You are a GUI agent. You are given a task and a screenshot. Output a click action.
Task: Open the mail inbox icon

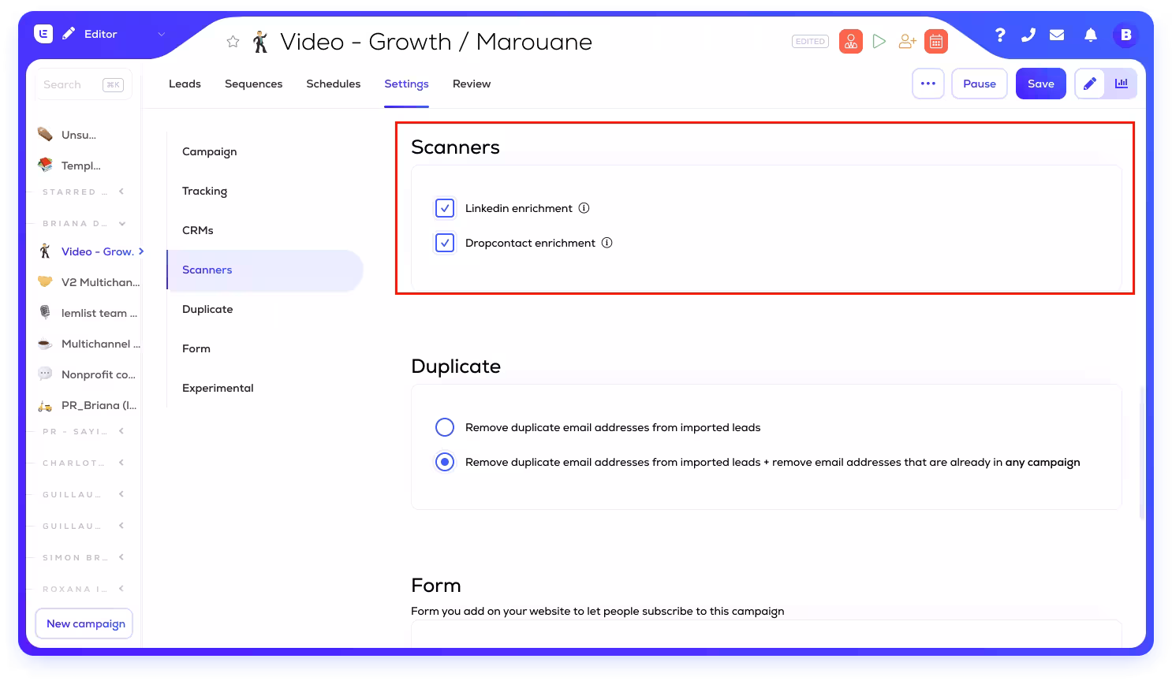pyautogui.click(x=1057, y=35)
